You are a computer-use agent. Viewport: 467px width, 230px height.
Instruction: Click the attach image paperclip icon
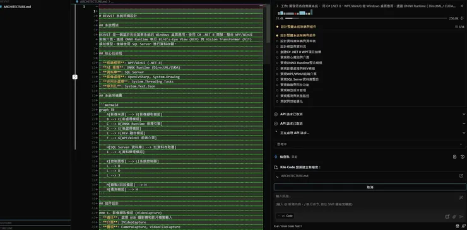454,217
